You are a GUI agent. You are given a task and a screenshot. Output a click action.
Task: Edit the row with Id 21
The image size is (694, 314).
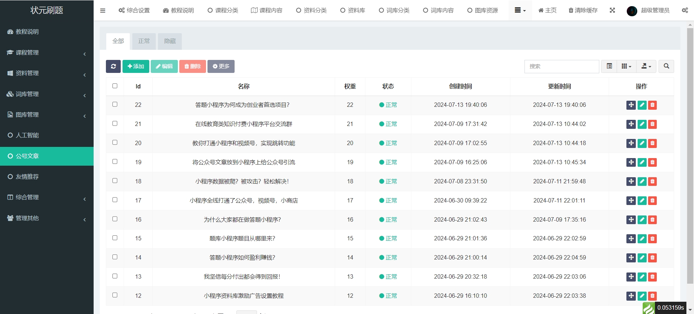(x=642, y=124)
